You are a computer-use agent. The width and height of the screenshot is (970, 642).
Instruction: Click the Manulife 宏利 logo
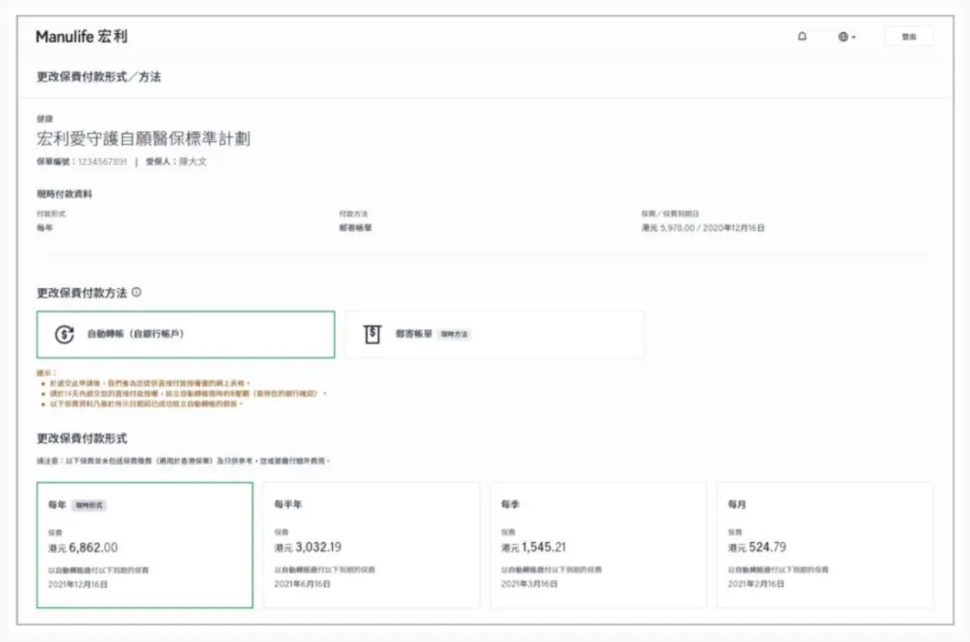click(82, 37)
